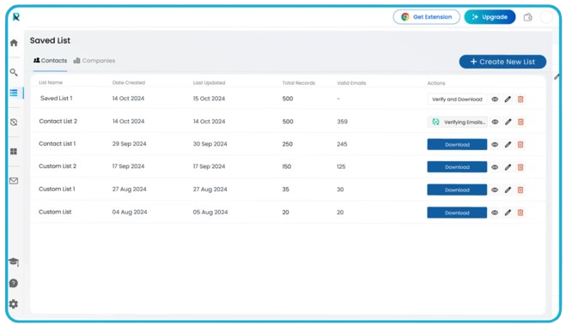
Task: Edit Contact List 1 with the pencil
Action: coord(508,144)
